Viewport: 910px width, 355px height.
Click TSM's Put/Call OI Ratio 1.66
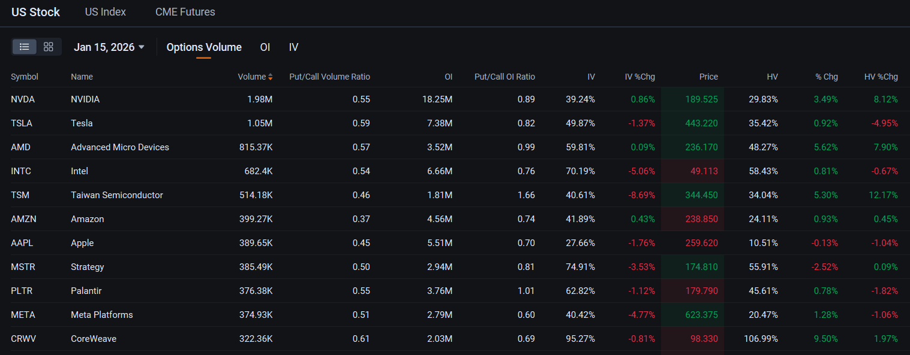pyautogui.click(x=526, y=195)
